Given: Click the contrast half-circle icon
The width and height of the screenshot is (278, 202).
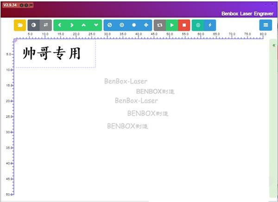Looking at the screenshot, I should pyautogui.click(x=33, y=25).
